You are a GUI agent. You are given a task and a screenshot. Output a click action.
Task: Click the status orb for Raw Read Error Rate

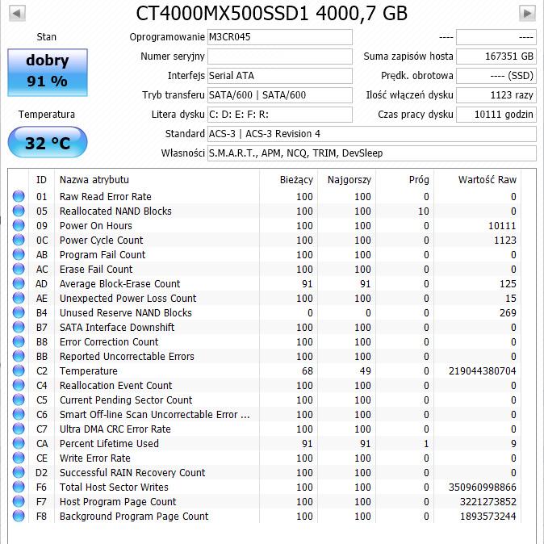tap(19, 196)
